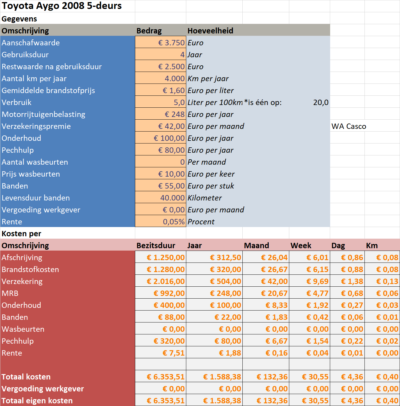Select the 'Euro per keer' unit cell
The width and height of the screenshot is (400, 406).
pos(214,173)
